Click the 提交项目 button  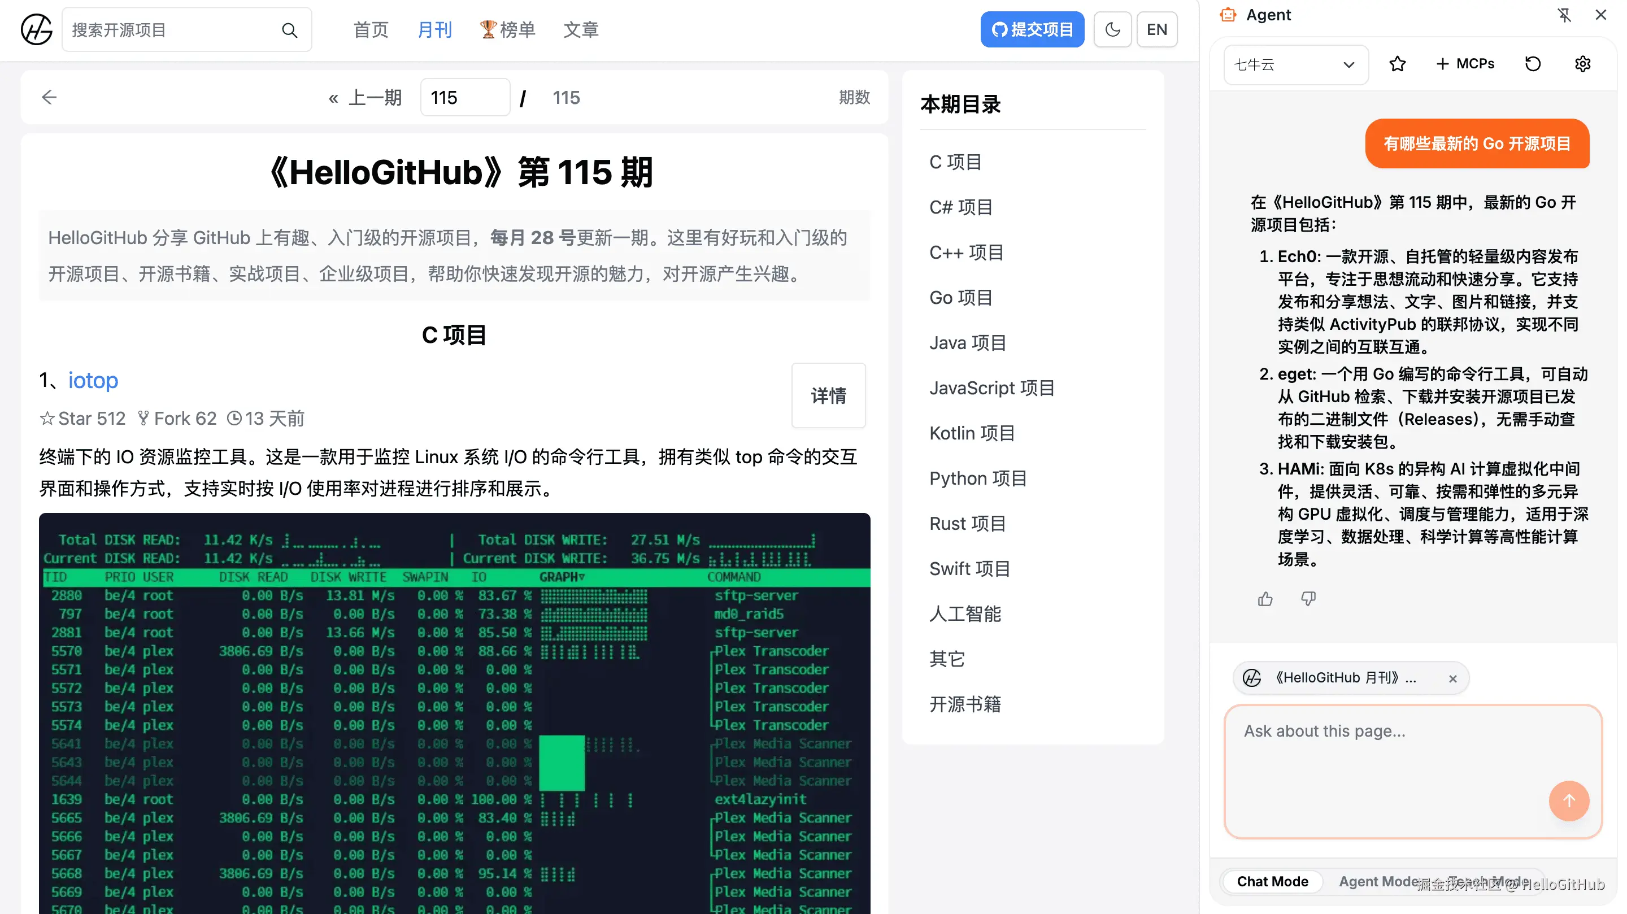pyautogui.click(x=1032, y=30)
